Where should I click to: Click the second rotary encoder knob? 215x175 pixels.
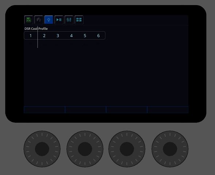pyautogui.click(x=85, y=149)
